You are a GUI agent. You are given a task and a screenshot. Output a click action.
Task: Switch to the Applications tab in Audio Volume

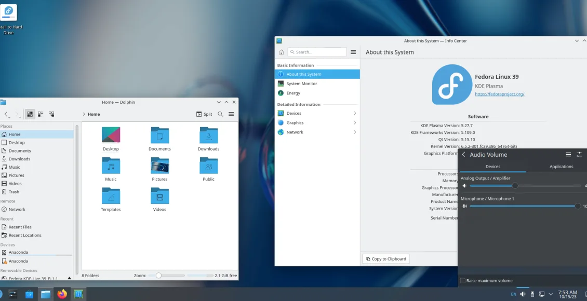point(561,167)
